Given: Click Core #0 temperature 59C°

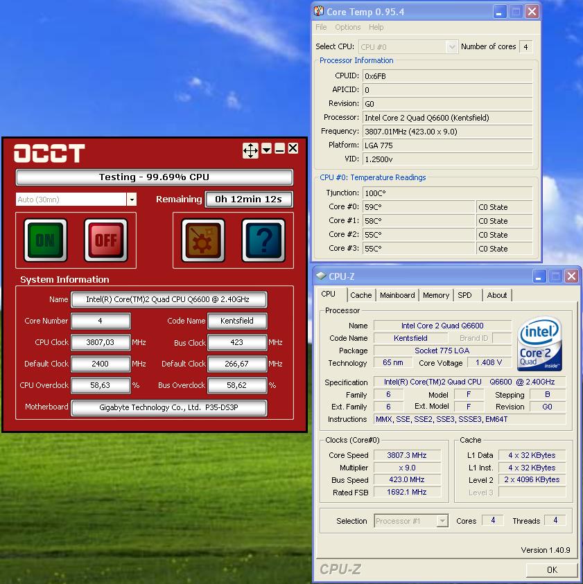Looking at the screenshot, I should tap(418, 207).
